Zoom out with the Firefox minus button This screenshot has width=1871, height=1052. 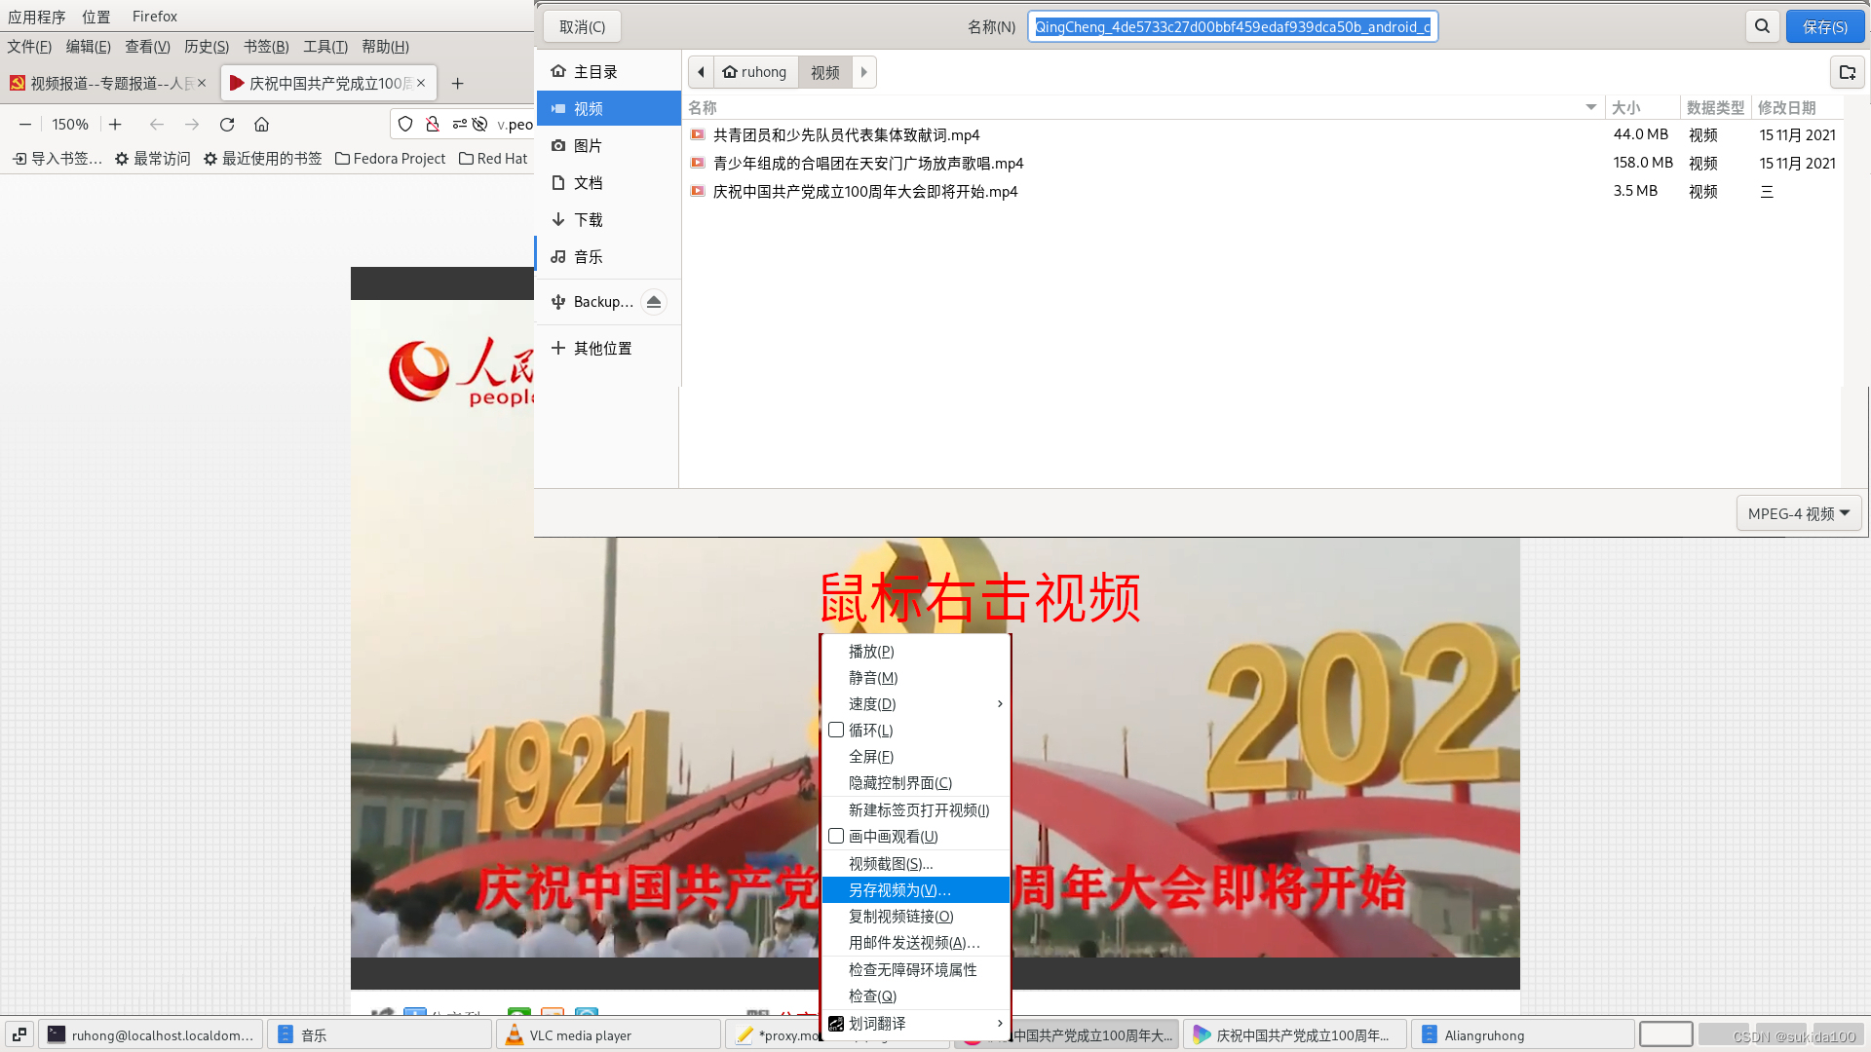click(x=25, y=125)
